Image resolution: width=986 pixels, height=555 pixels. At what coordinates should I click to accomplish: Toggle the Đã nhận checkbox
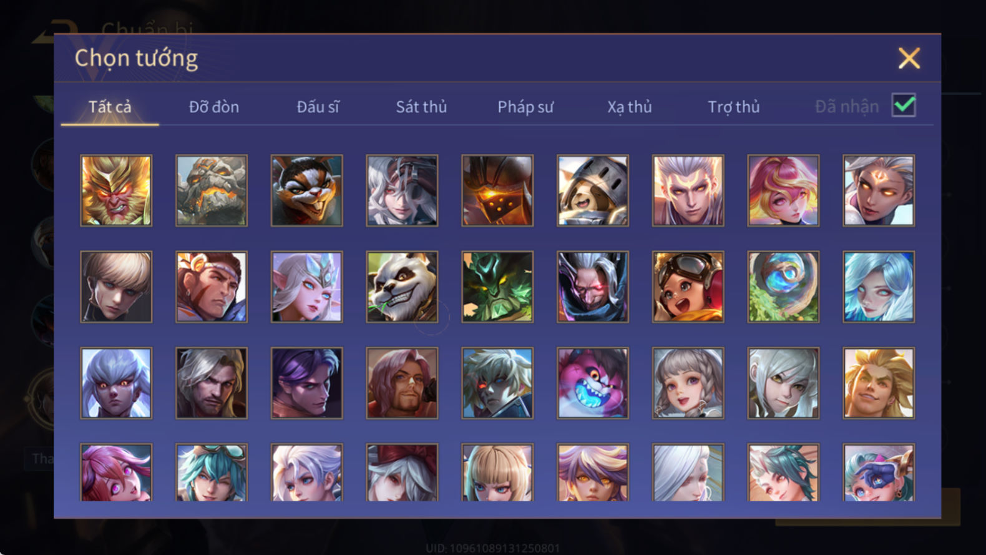click(x=904, y=105)
